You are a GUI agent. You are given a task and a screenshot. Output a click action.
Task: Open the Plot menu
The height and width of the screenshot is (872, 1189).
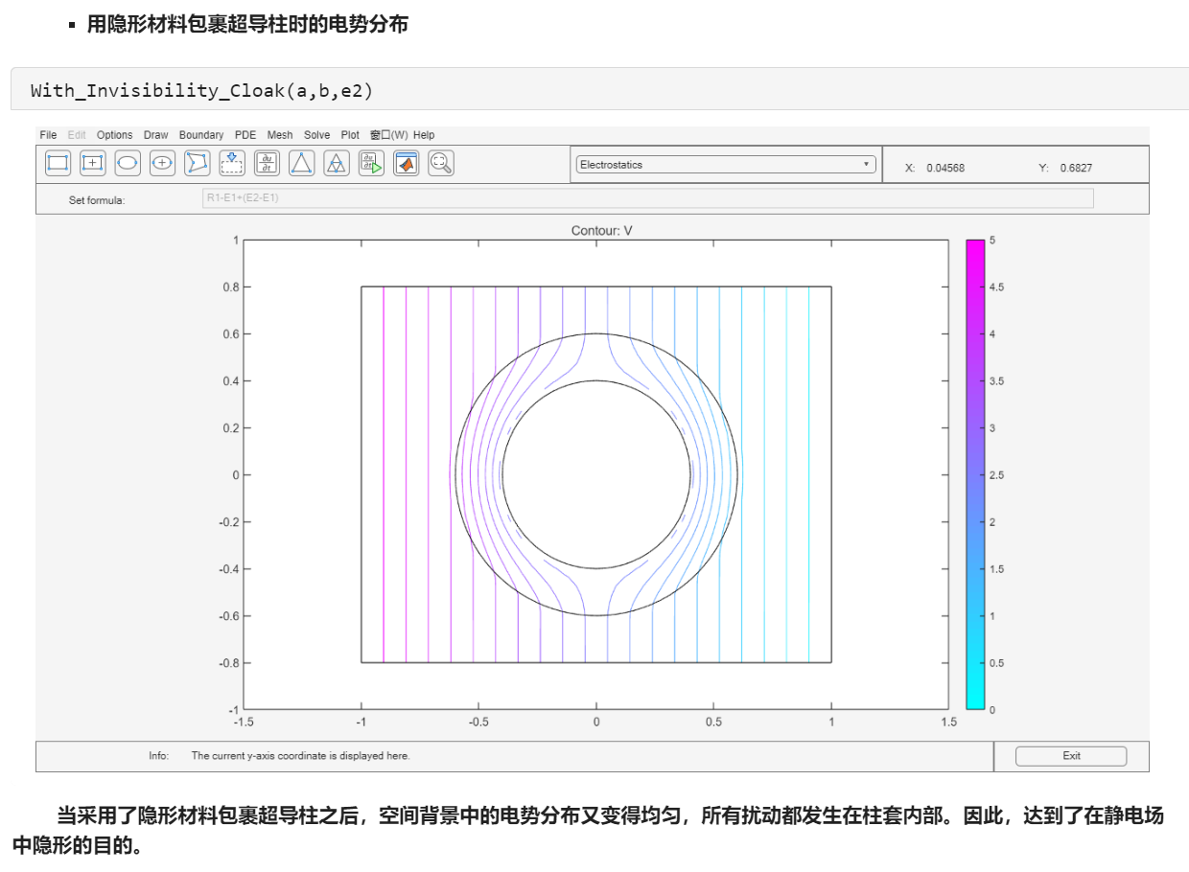pyautogui.click(x=350, y=135)
